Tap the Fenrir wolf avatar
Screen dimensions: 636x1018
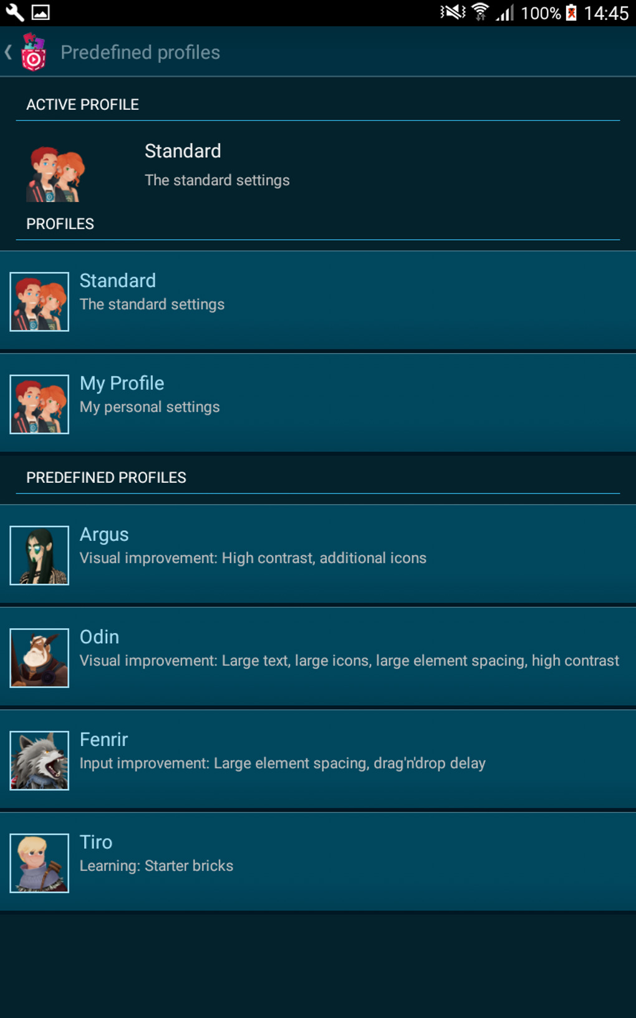coord(39,760)
